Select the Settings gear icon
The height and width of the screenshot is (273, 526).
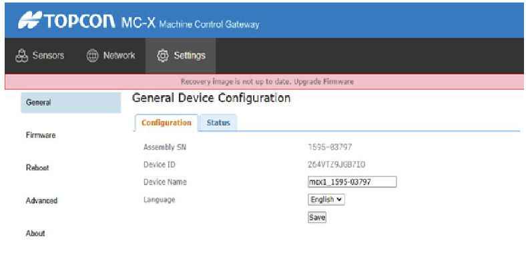pos(162,56)
